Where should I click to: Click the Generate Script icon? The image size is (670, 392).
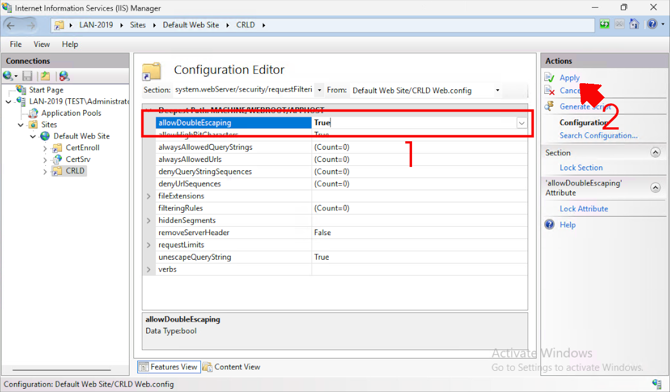pyautogui.click(x=550, y=106)
